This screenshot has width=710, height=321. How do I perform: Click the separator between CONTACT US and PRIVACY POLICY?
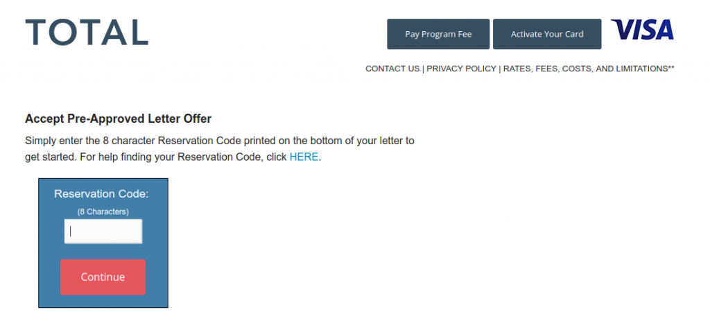click(423, 69)
